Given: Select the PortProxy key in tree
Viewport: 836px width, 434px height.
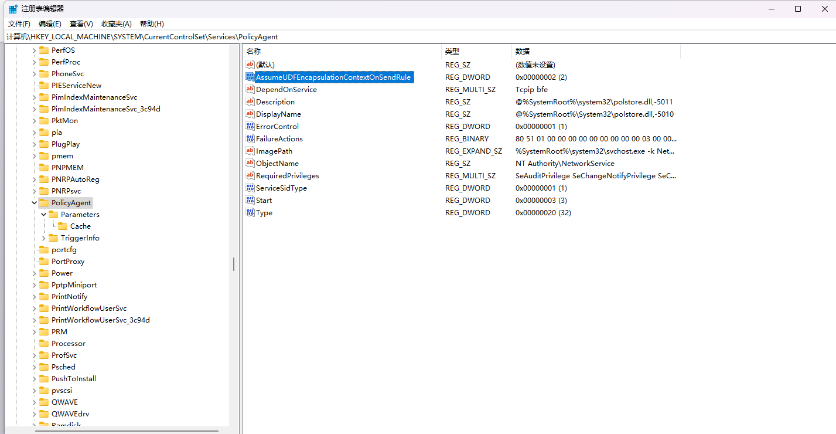Looking at the screenshot, I should point(68,262).
